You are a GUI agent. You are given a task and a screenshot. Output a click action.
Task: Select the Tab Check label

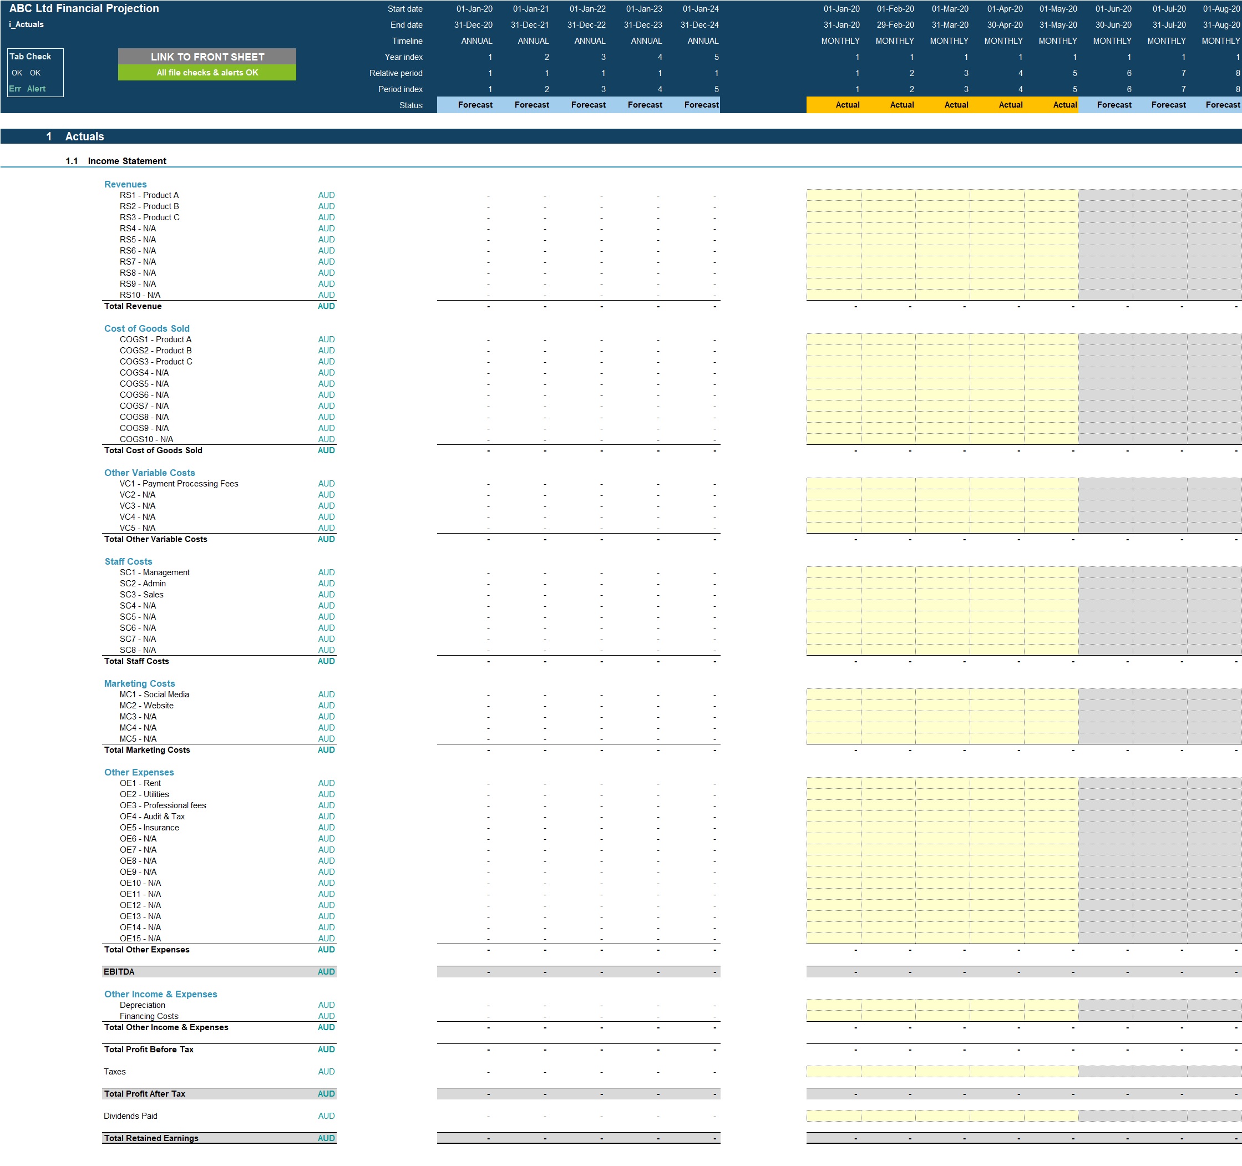[x=30, y=56]
